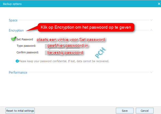This screenshot has width=161, height=114.
Task: Click the 'Confirm password:' label
Action: pos(28,52)
